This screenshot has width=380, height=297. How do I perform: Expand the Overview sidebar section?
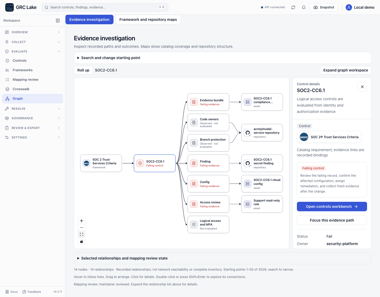(x=32, y=32)
